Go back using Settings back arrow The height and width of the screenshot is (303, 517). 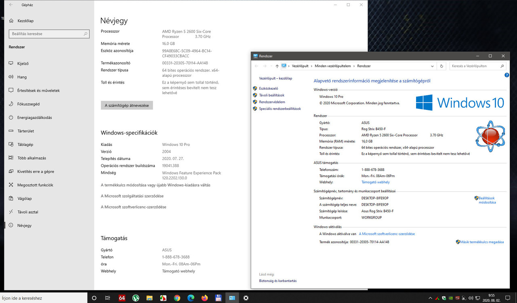coord(11,5)
